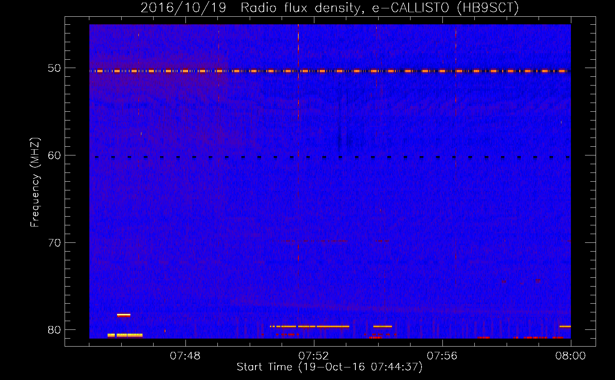This screenshot has height=380, width=615.
Task: Click the plot title 'Radio flux density, e-CALLISTO (HB9SCT)'
Action: click(x=380, y=8)
